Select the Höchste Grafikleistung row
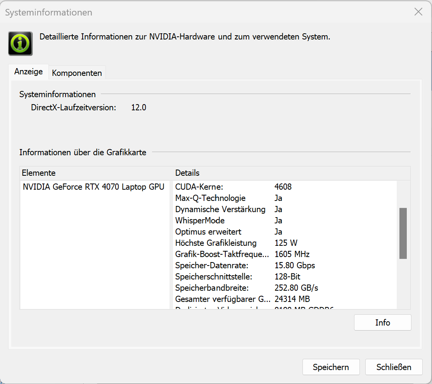 (216, 243)
